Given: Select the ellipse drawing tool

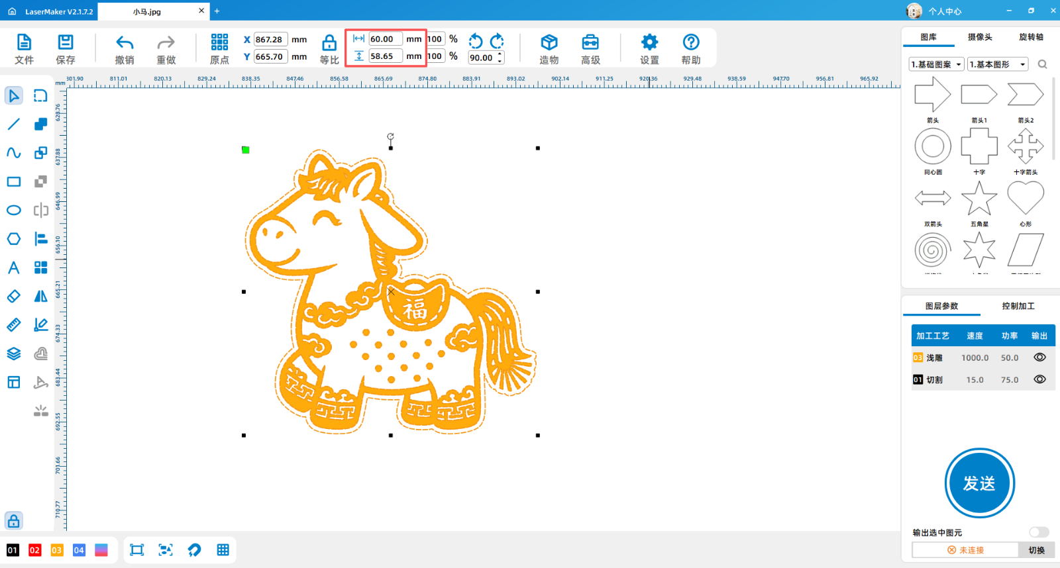Looking at the screenshot, I should (x=13, y=211).
